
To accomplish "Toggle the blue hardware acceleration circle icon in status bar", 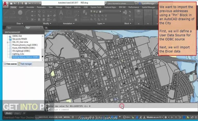I will (184, 117).
